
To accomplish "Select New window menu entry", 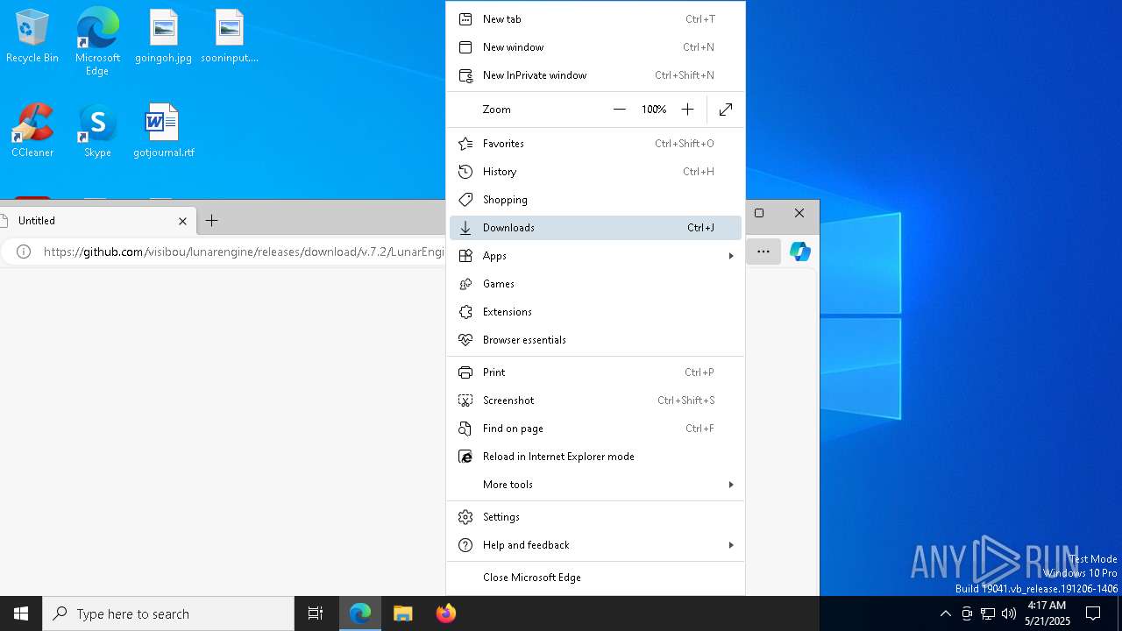I will pos(595,47).
